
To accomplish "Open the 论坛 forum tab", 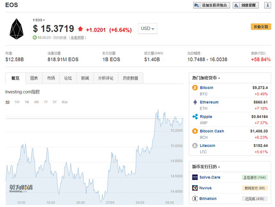I will tap(68, 78).
